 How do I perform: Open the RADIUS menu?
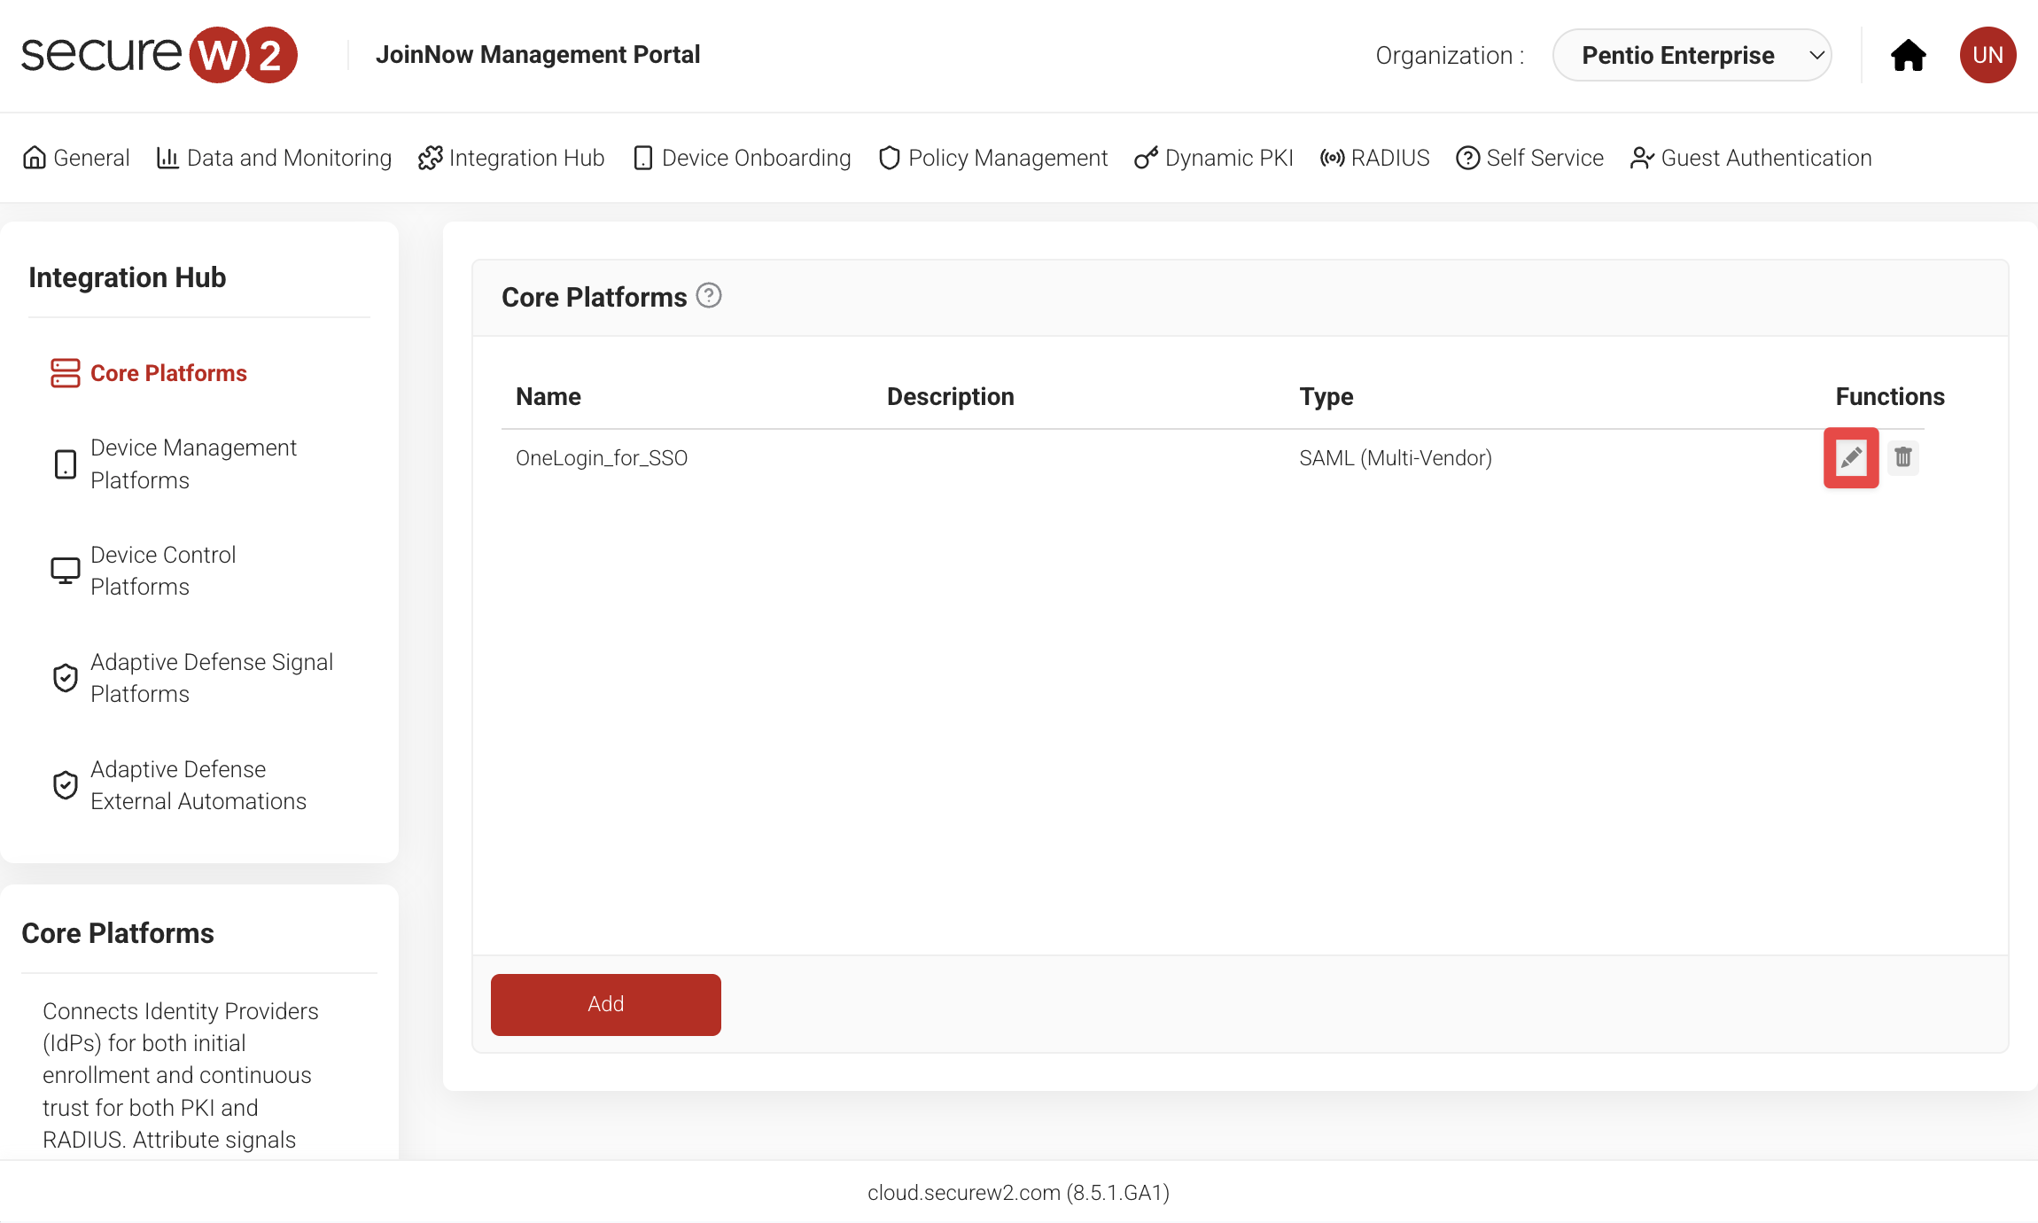[x=1374, y=158]
